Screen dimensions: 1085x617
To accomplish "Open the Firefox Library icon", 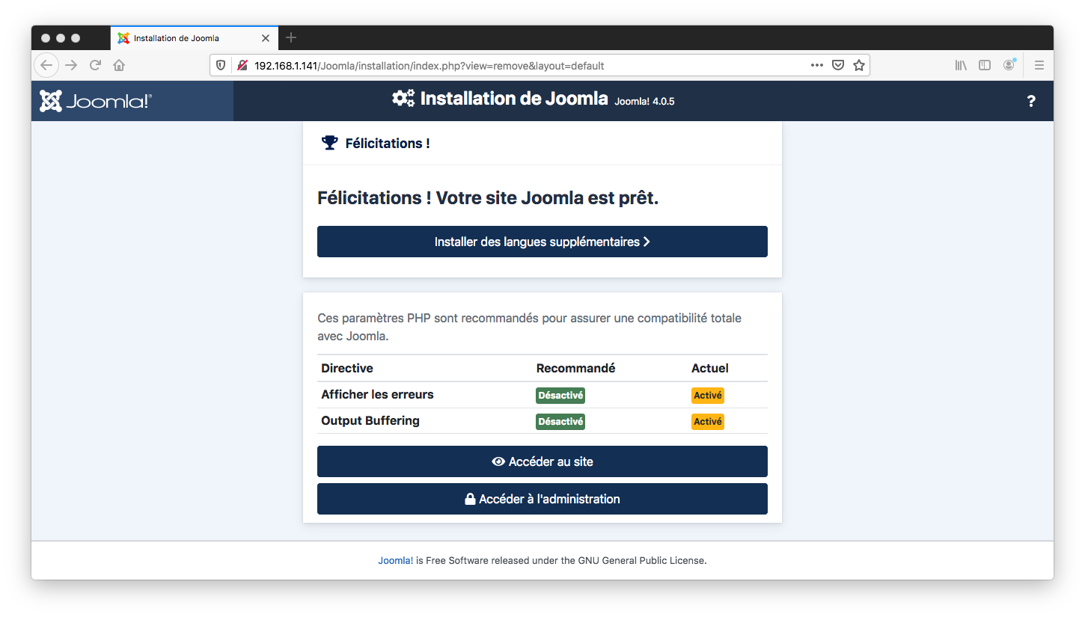I will point(960,65).
